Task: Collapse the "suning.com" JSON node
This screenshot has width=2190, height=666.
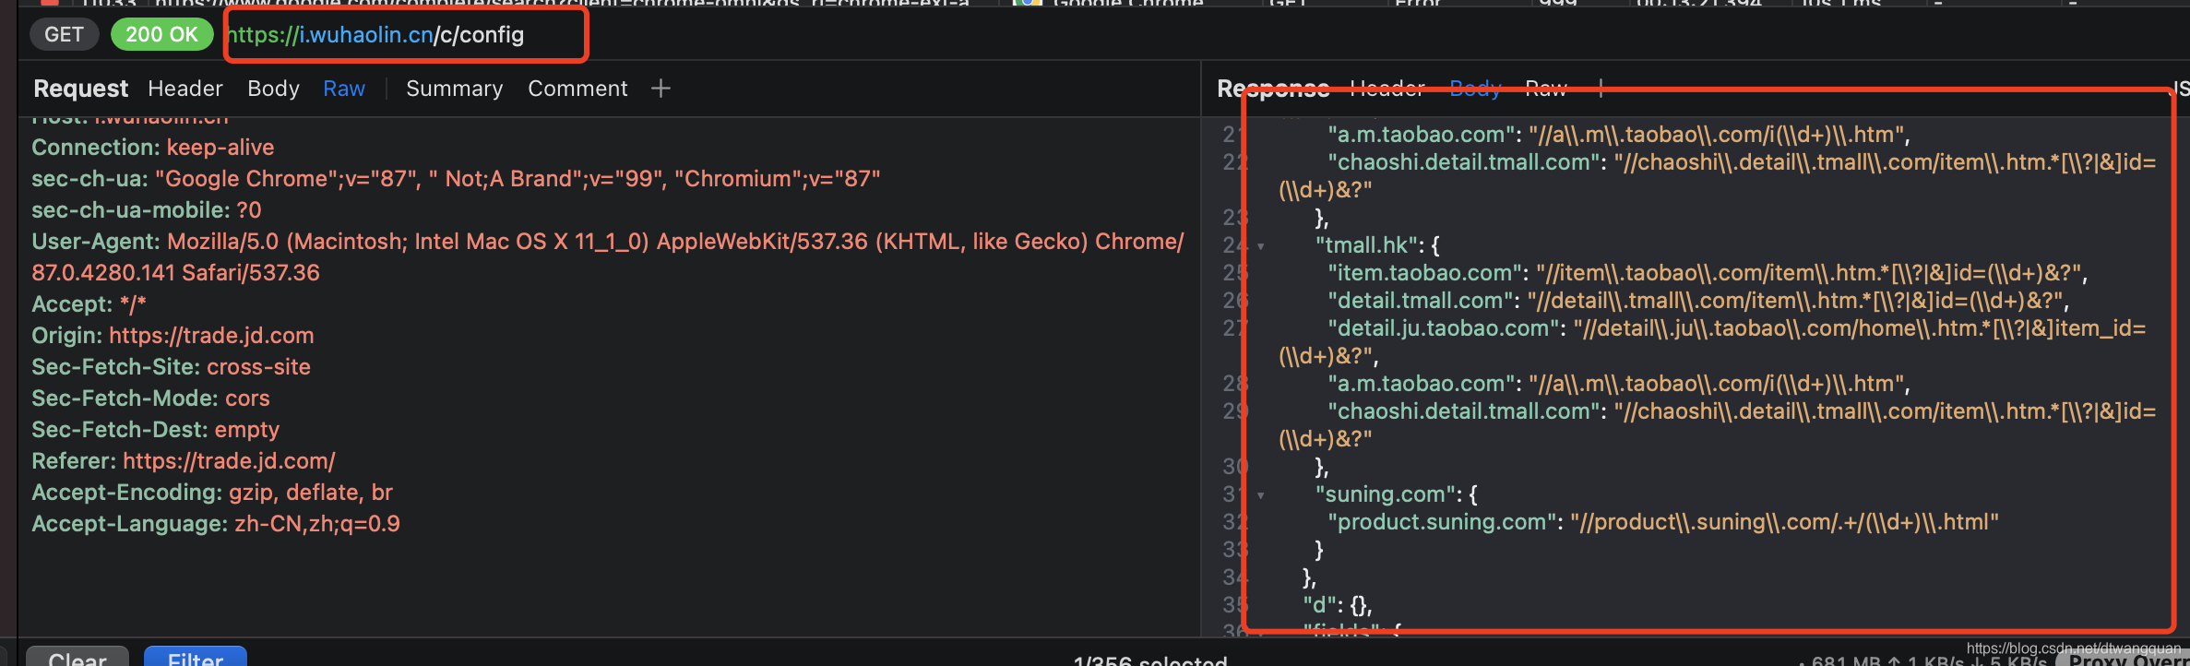Action: pos(1261,495)
